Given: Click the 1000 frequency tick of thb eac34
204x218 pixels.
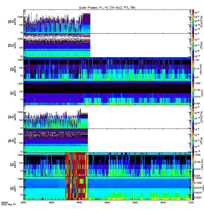Looking at the screenshot, I should (20, 17).
